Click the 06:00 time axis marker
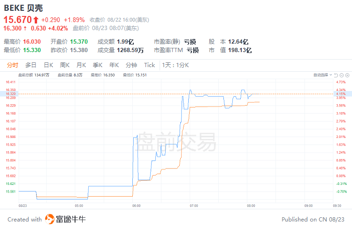Screen dimensions: 352x229 pyautogui.click(x=136, y=206)
